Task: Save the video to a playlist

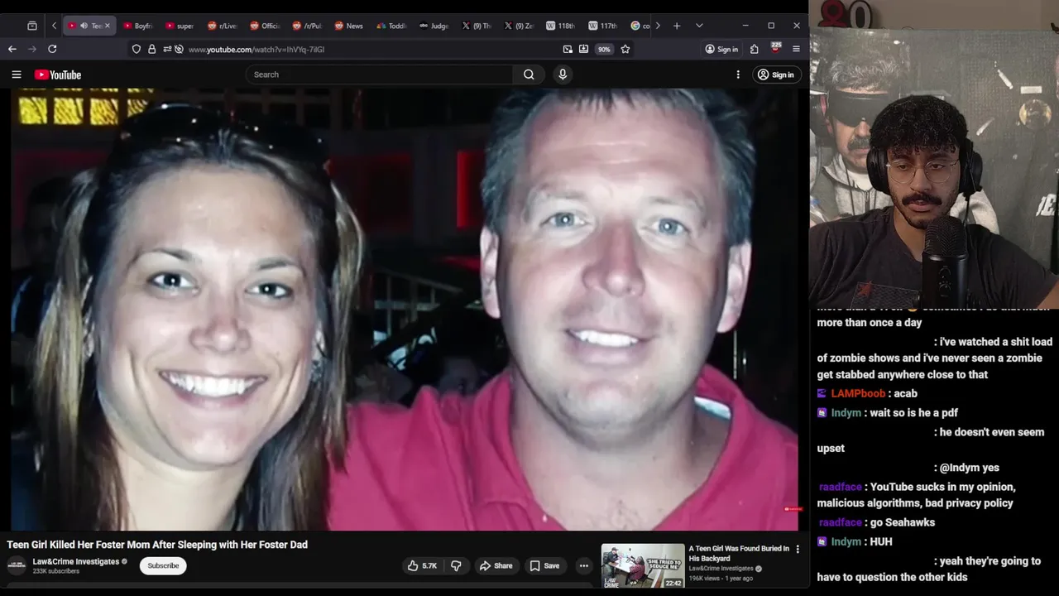Action: click(544, 566)
